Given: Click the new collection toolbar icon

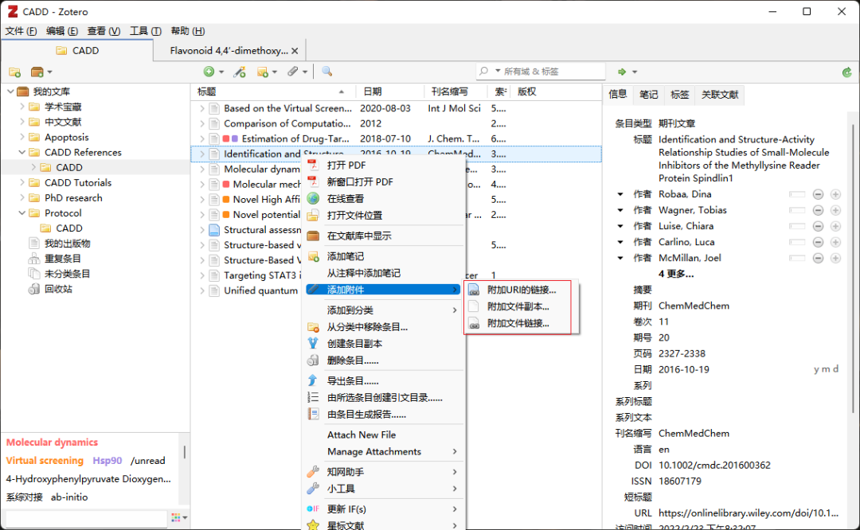Looking at the screenshot, I should coord(15,72).
